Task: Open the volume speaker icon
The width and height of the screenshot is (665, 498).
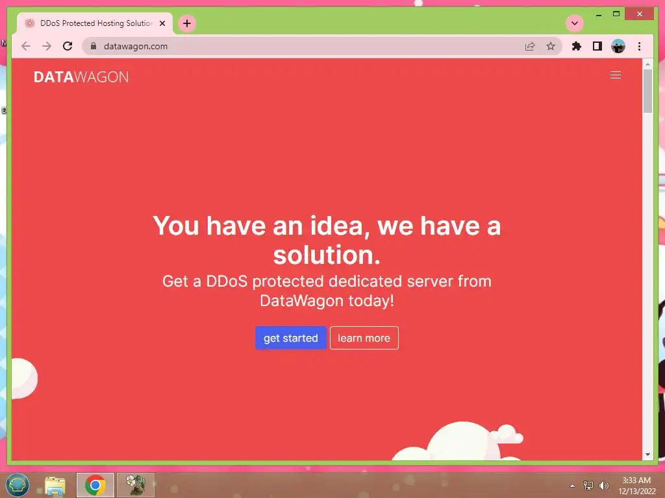Action: [x=603, y=485]
